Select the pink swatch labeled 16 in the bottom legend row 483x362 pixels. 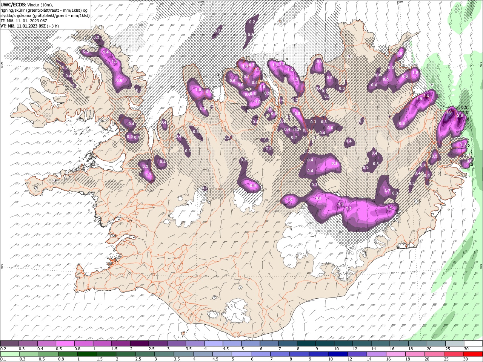click(x=395, y=354)
